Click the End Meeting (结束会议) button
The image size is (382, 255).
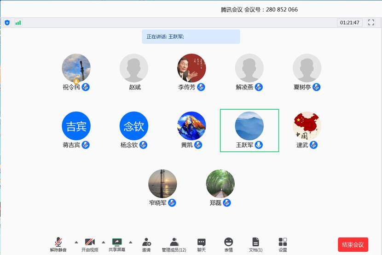pos(353,245)
